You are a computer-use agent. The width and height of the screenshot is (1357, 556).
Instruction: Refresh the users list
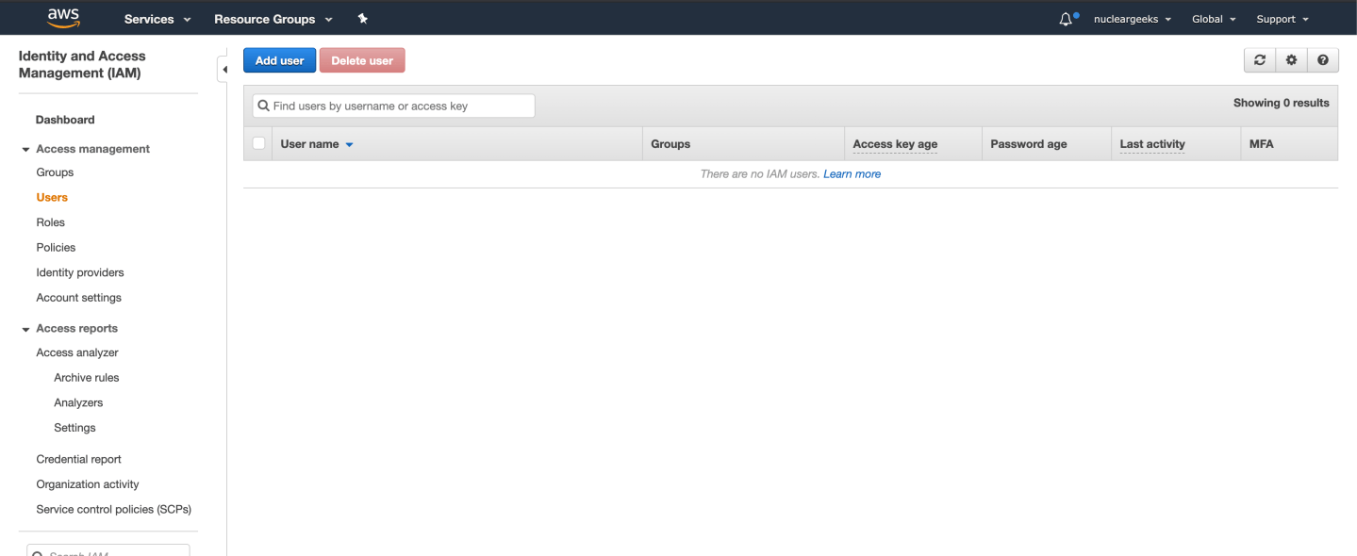tap(1260, 60)
